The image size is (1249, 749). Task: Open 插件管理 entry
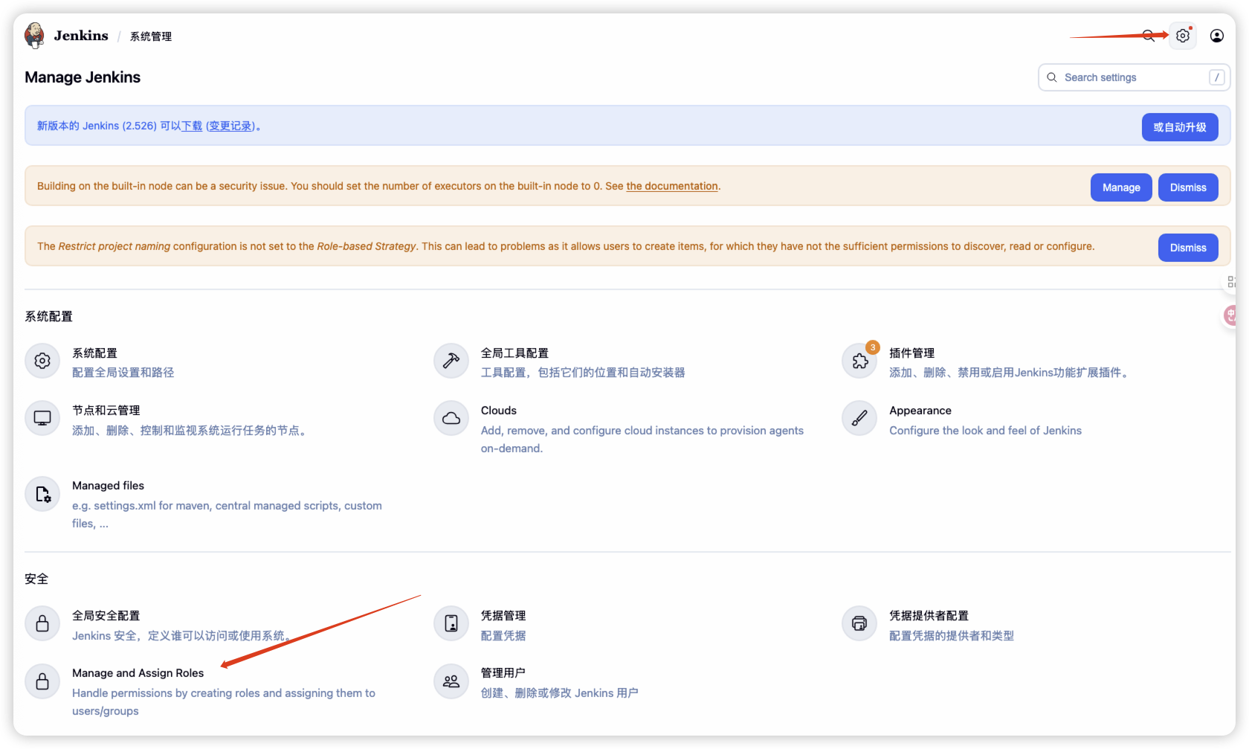pos(911,353)
